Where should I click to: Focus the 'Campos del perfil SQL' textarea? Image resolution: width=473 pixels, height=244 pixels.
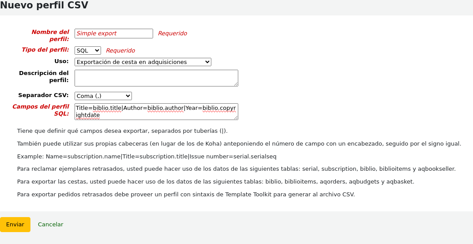pyautogui.click(x=156, y=112)
